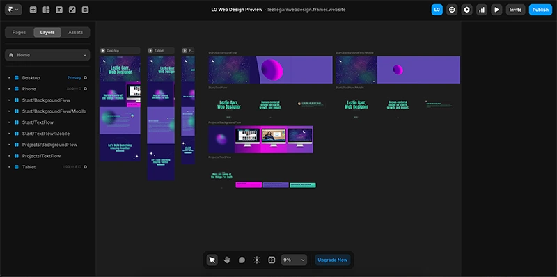This screenshot has width=557, height=277.
Task: Click the Desktop layer stack icon
Action: pos(16,78)
